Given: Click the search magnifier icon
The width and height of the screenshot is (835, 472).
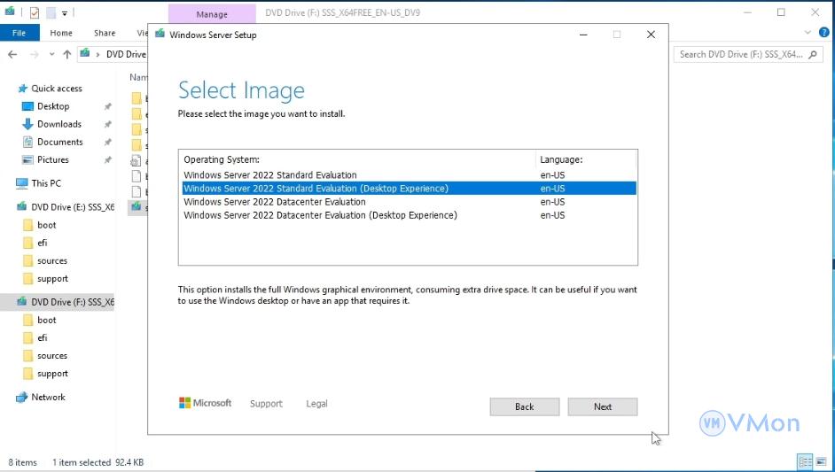Looking at the screenshot, I should coord(813,54).
